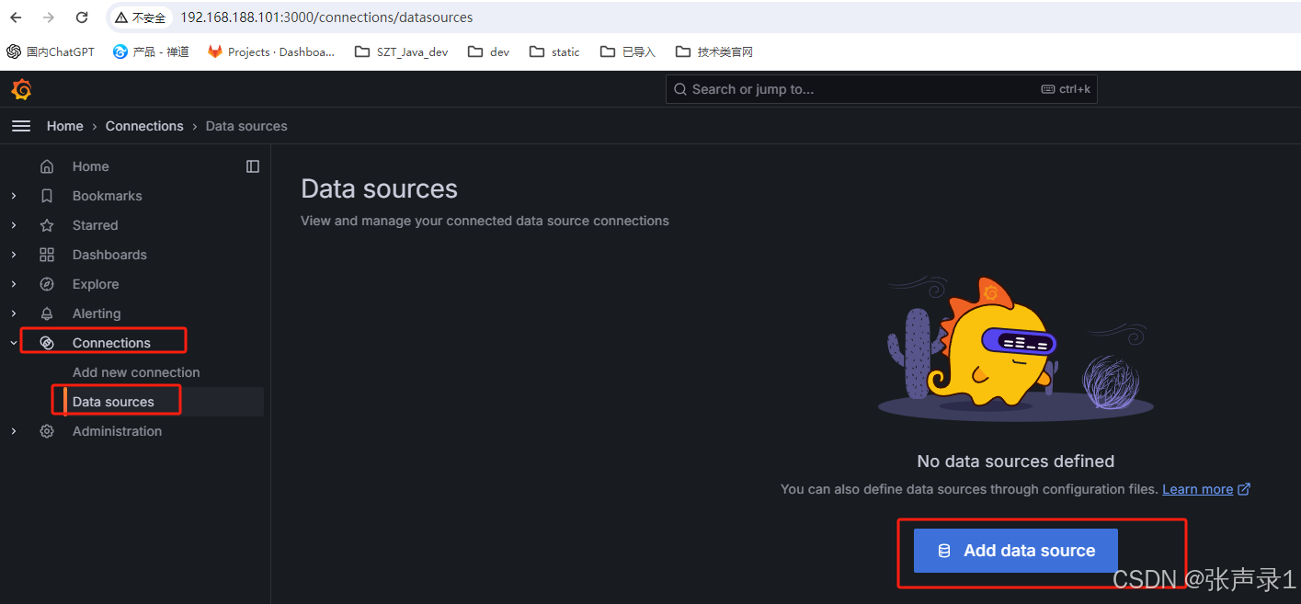
Task: Click the Search or jump to field
Action: click(881, 89)
